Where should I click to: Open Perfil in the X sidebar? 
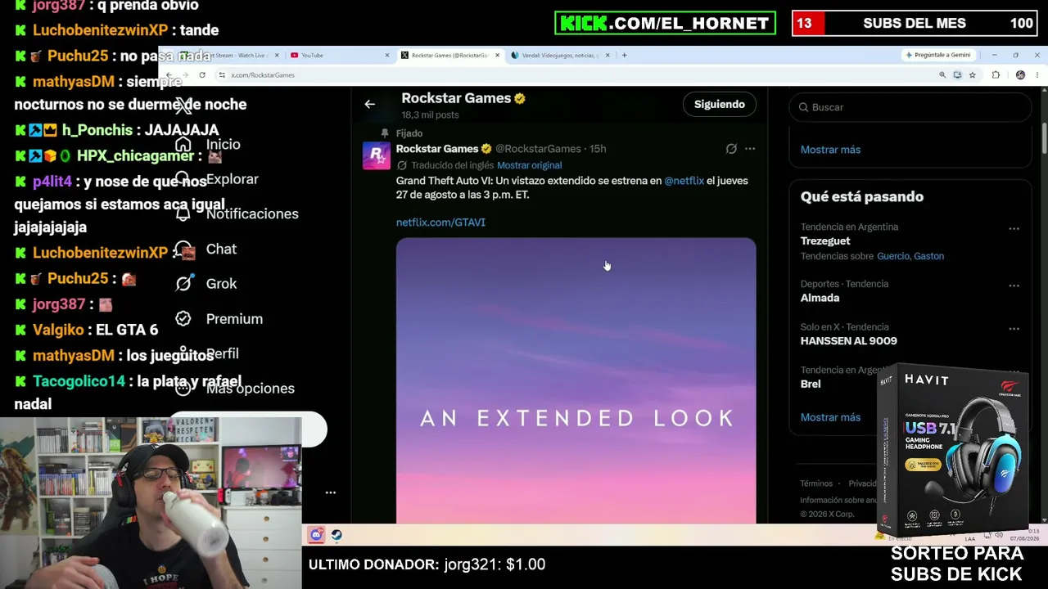(x=223, y=353)
